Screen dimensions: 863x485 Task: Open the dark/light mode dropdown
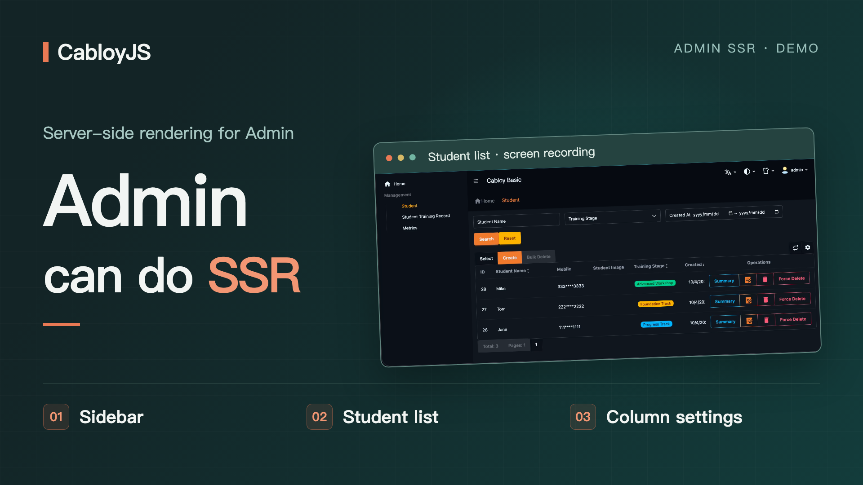point(749,172)
